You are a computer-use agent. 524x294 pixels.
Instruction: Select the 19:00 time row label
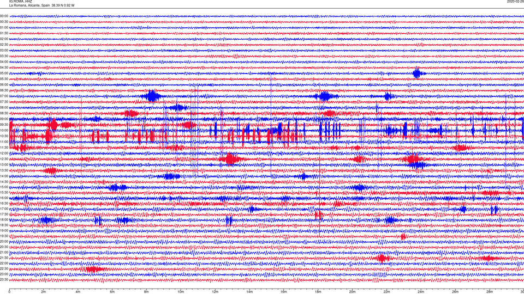(x=4, y=231)
